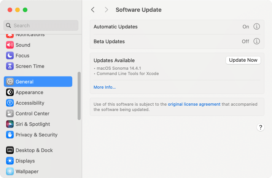Click the Wallpaper flower icon
The height and width of the screenshot is (178, 272).
tap(10, 172)
